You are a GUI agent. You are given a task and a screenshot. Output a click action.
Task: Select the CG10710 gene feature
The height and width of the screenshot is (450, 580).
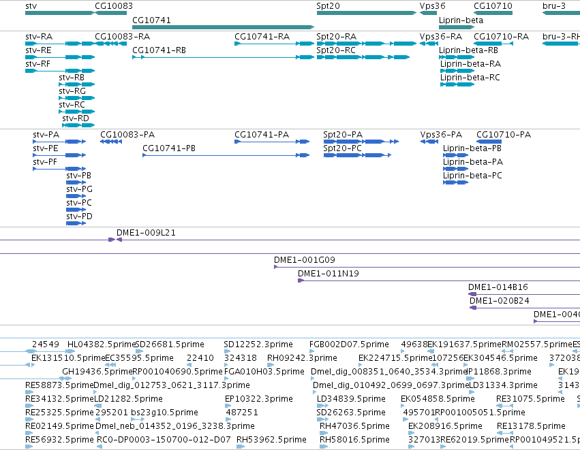coord(493,13)
